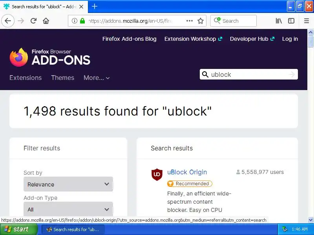Click the Recommended trophy badge
314x235 pixels.
(190, 184)
